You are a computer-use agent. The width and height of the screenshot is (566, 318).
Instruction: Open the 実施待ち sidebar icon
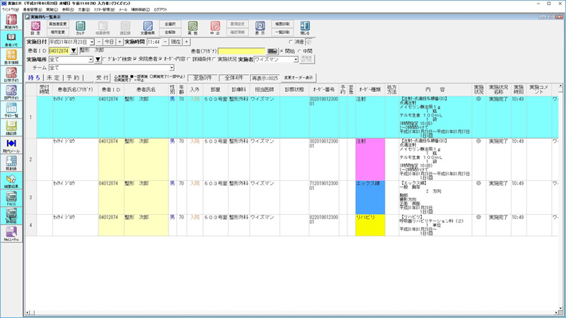(11, 22)
